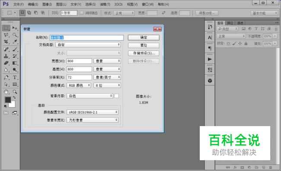The image size is (281, 171).
Task: Toggle Quick Mask mode
Action: click(6, 113)
